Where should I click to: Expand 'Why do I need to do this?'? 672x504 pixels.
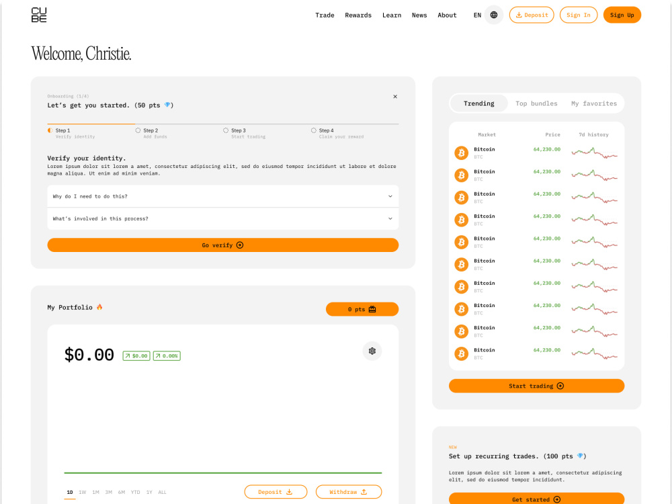tap(223, 196)
